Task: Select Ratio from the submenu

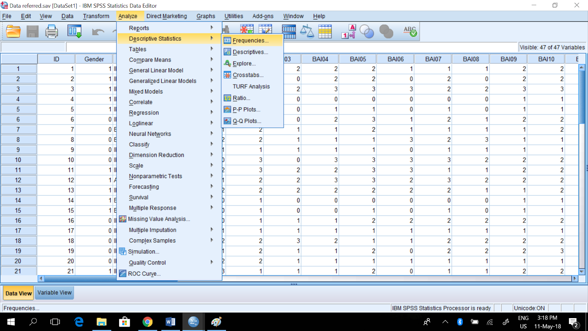Action: pos(252,98)
